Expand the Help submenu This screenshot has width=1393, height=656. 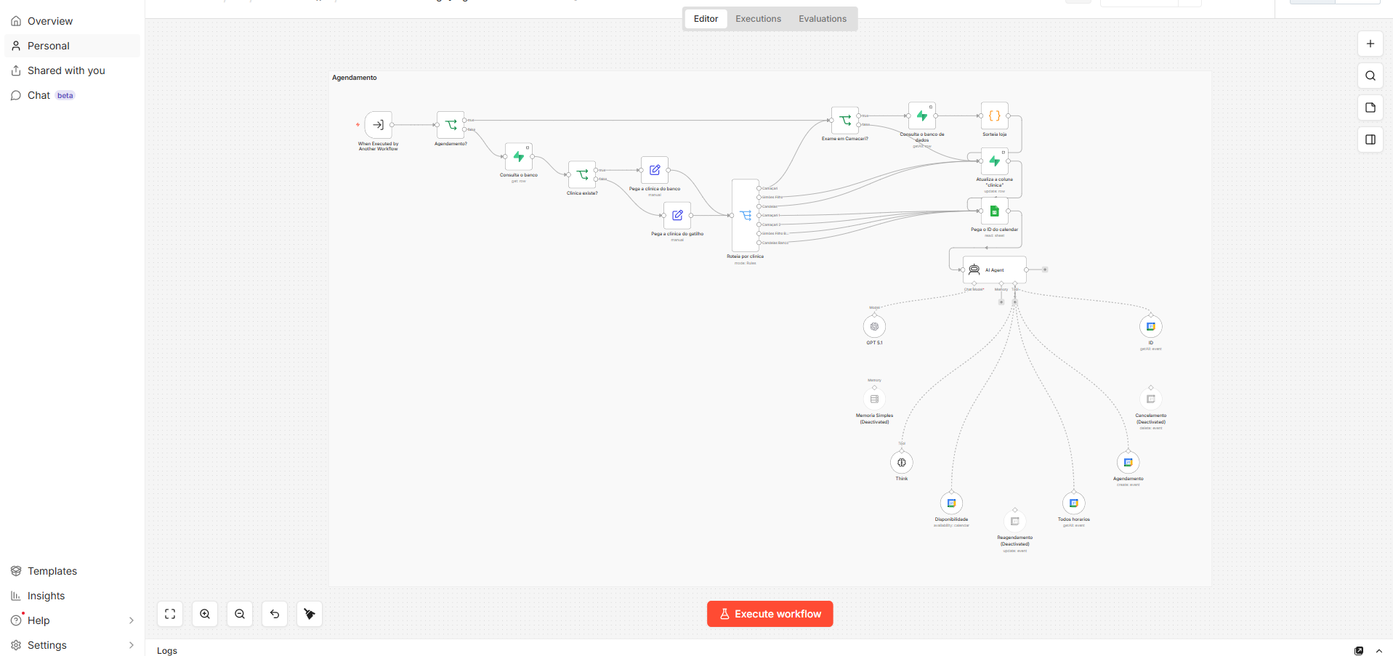(x=132, y=620)
